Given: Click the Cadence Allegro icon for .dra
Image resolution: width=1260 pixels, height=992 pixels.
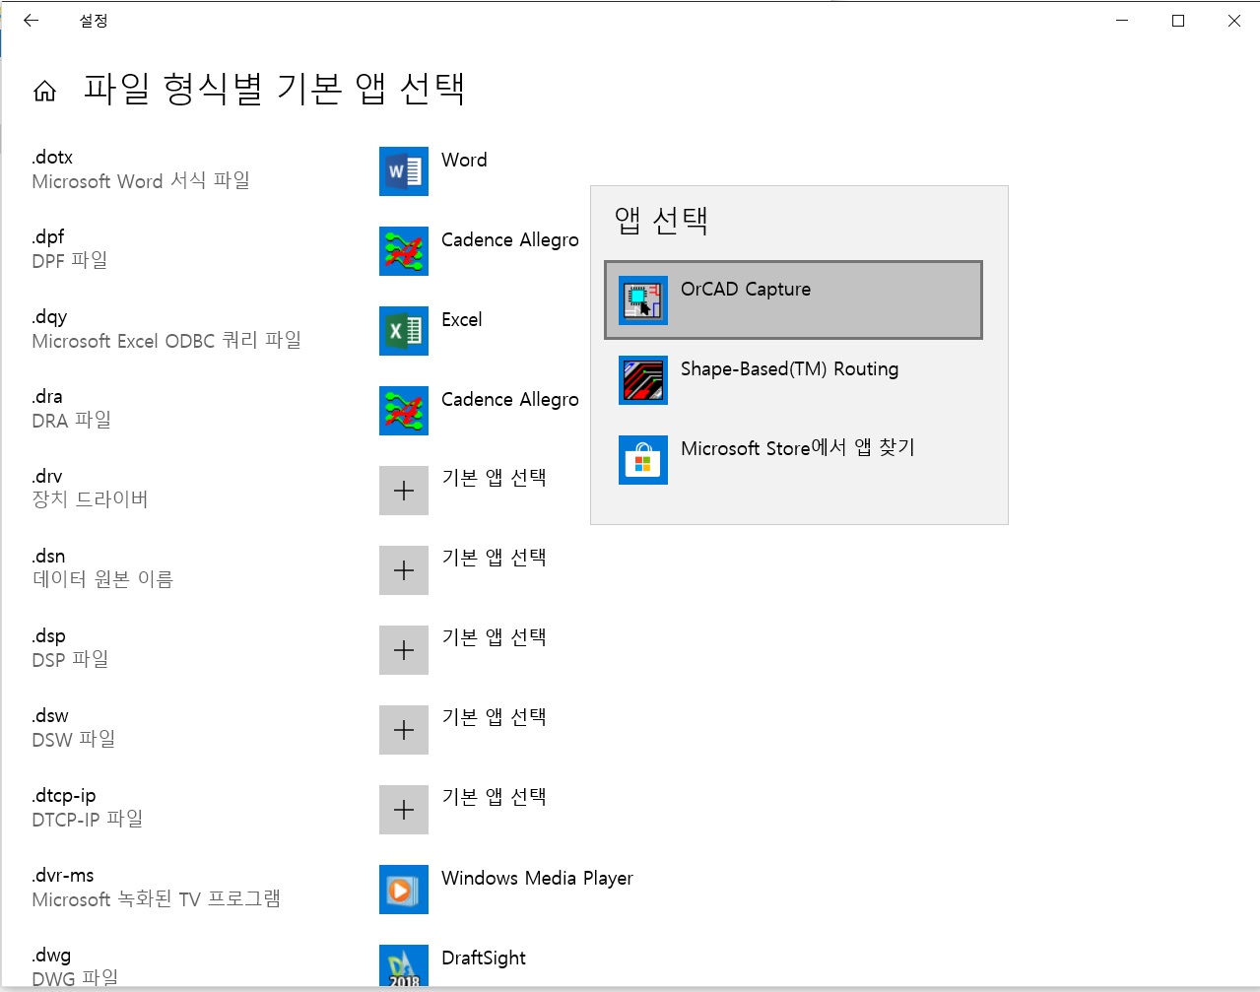Looking at the screenshot, I should coord(404,411).
